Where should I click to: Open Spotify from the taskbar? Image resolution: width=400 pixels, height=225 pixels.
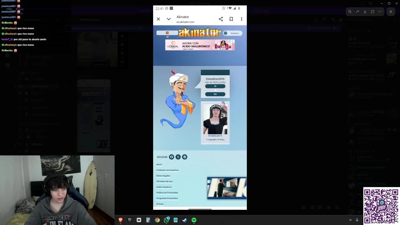click(194, 220)
